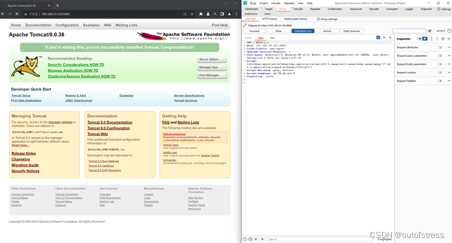Close the Apache Tomcat browser tab
This screenshot has height=243, width=452.
point(49,6)
